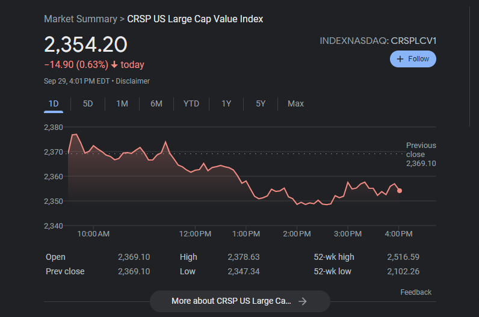The height and width of the screenshot is (317, 479).
Task: Click the red current-price dot on chart
Action: pyautogui.click(x=400, y=191)
